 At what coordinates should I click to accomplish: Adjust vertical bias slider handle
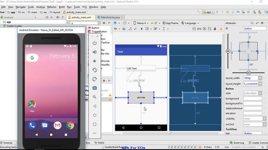click(228, 51)
